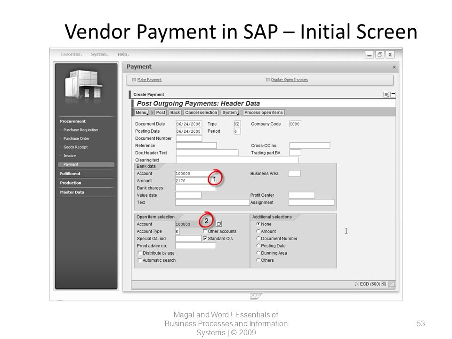Expand the status bar triangle before ECD
Screen dimensions: 452x339
[356, 284]
